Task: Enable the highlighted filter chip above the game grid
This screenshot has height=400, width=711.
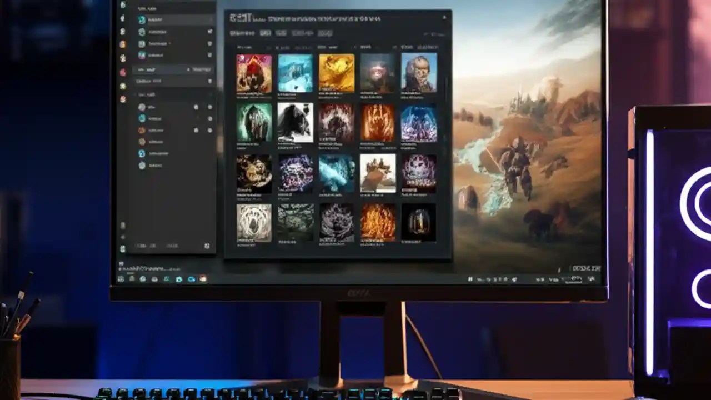Action: [x=265, y=33]
